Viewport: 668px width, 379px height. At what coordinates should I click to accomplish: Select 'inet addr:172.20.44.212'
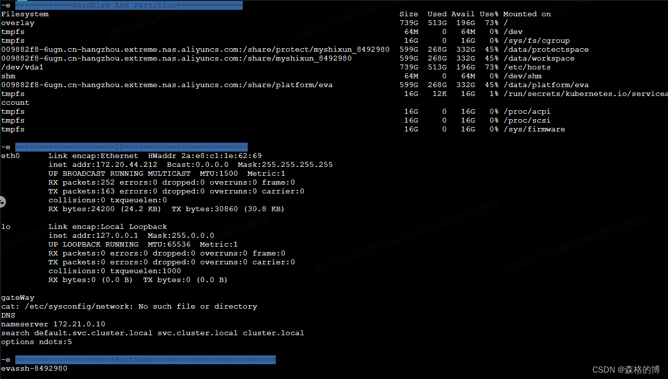103,165
